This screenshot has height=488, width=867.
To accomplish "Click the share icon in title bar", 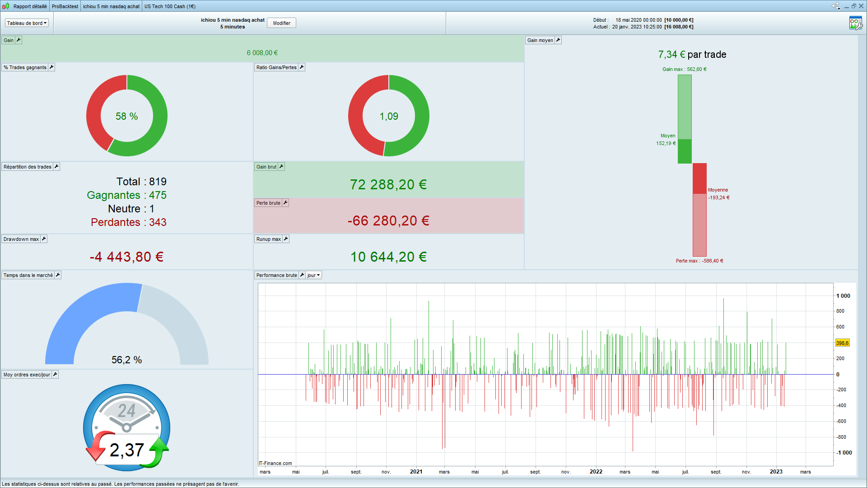I will click(x=836, y=6).
